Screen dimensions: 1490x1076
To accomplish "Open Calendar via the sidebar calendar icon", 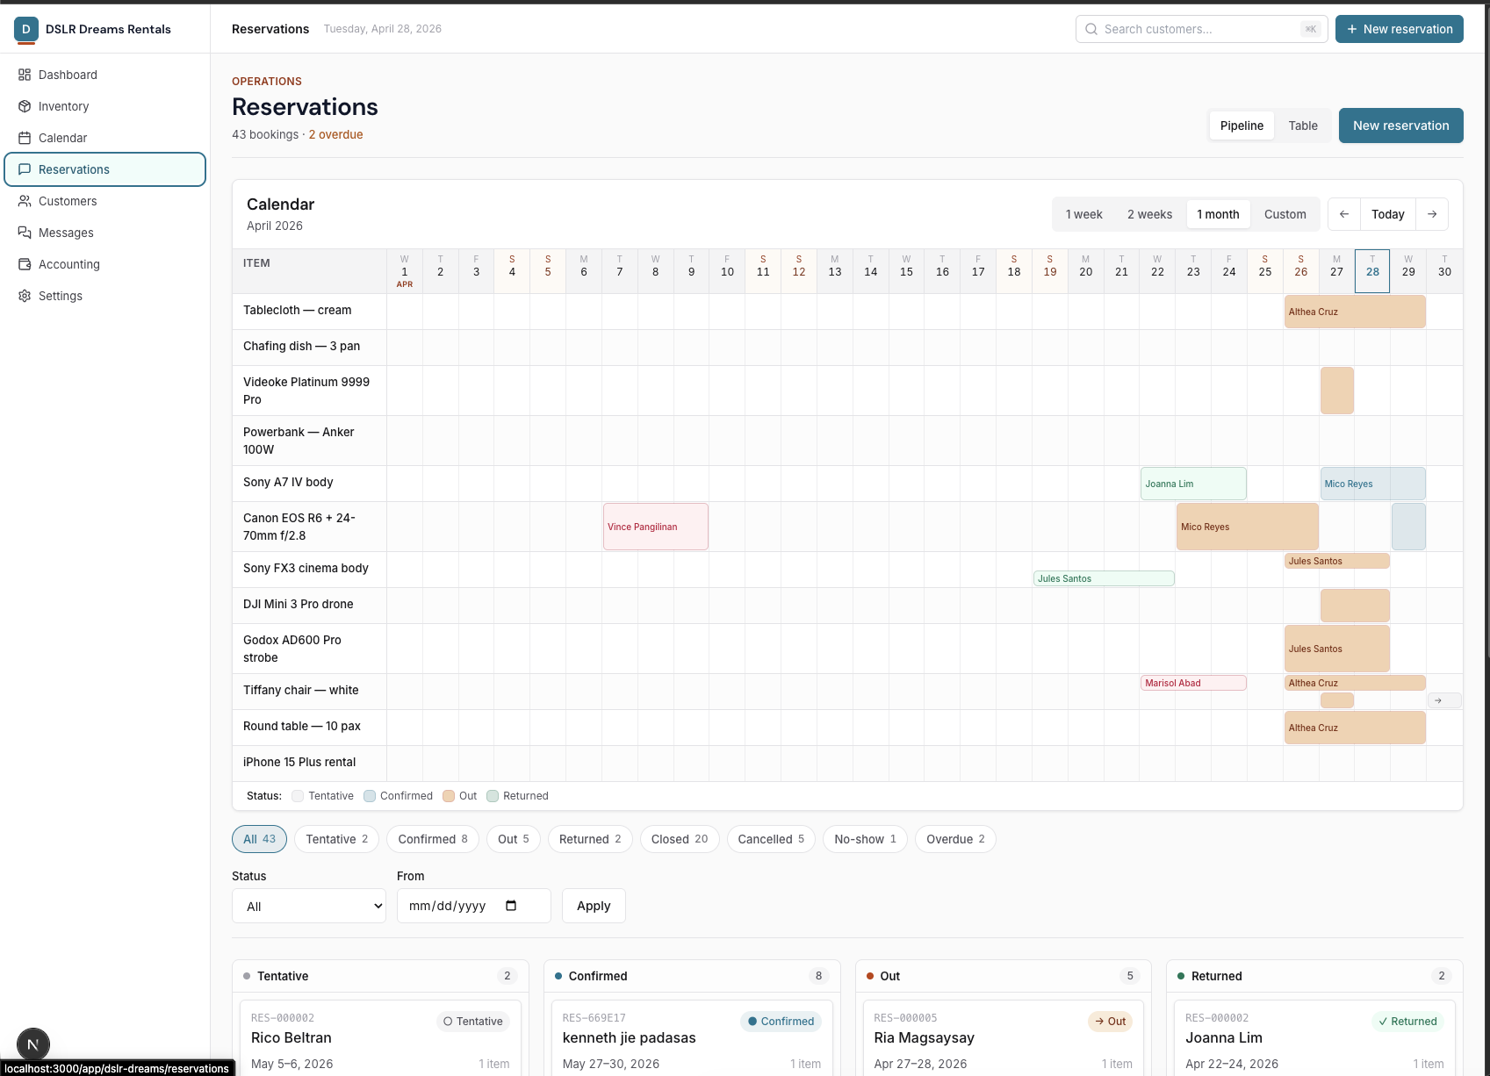I will point(25,138).
